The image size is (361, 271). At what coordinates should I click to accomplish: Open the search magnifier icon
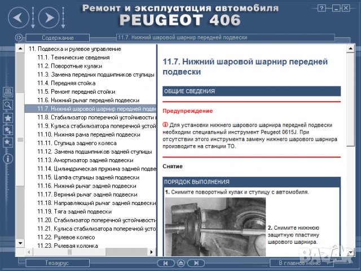[8, 105]
